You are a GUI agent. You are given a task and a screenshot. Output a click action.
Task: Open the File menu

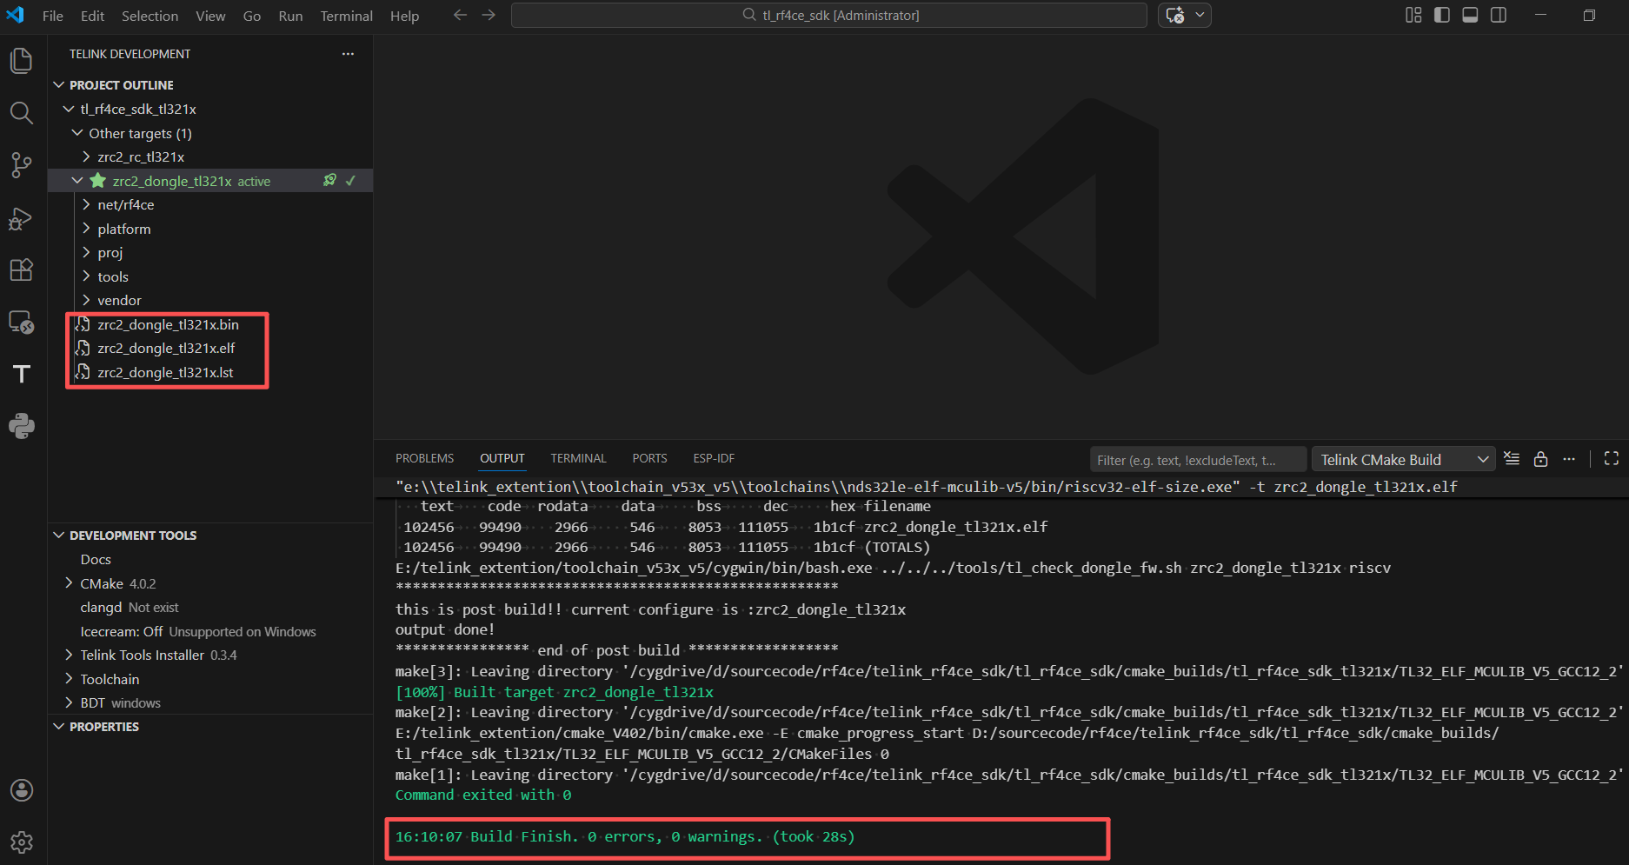click(52, 16)
